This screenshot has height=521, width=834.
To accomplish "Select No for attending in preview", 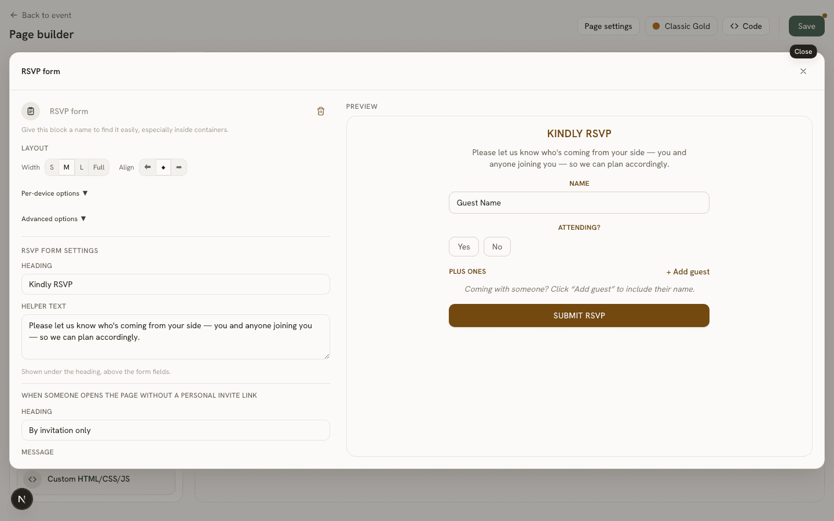I will tap(497, 247).
